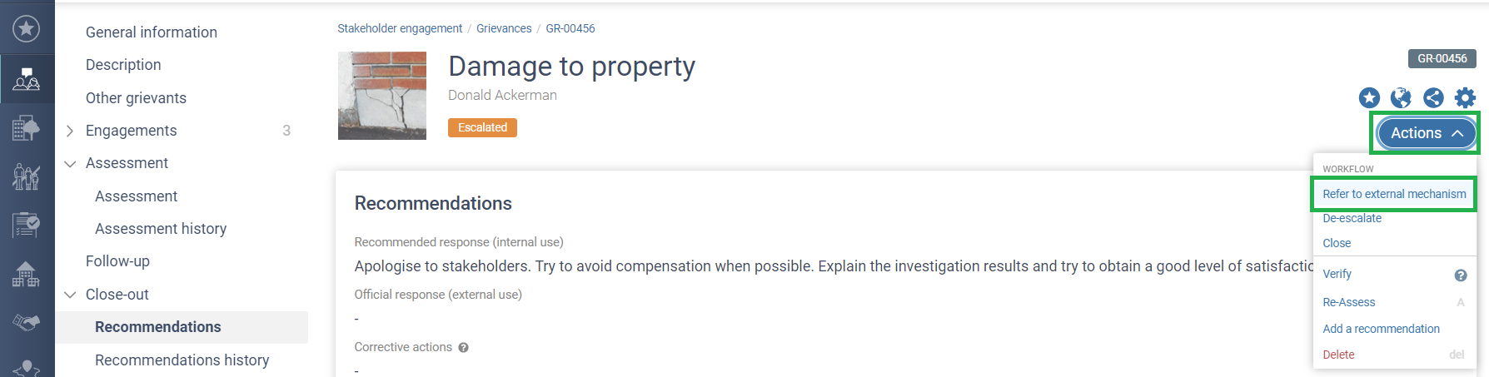Open the settings gear icon
1489x377 pixels.
pyautogui.click(x=1465, y=98)
